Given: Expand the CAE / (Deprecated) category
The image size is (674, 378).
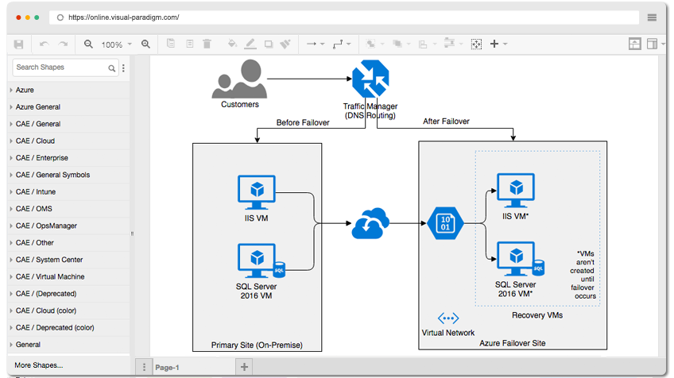Looking at the screenshot, I should 69,294.
